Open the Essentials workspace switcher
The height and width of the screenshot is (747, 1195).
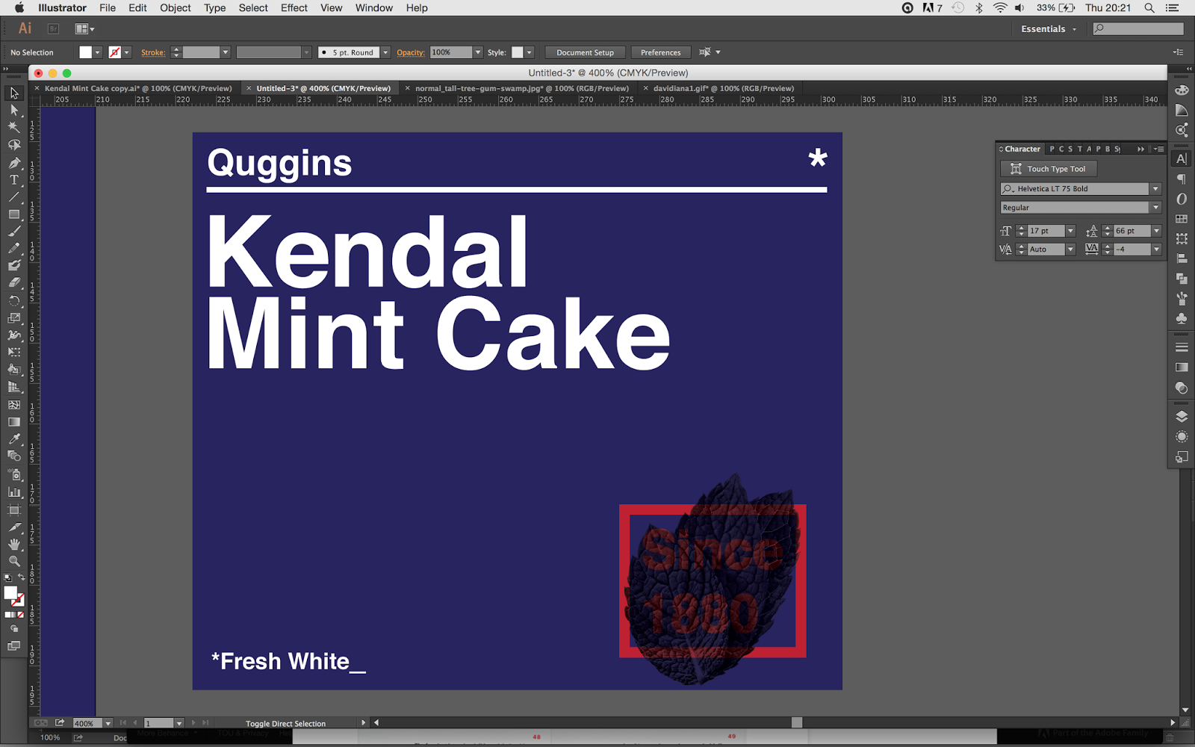(1049, 29)
